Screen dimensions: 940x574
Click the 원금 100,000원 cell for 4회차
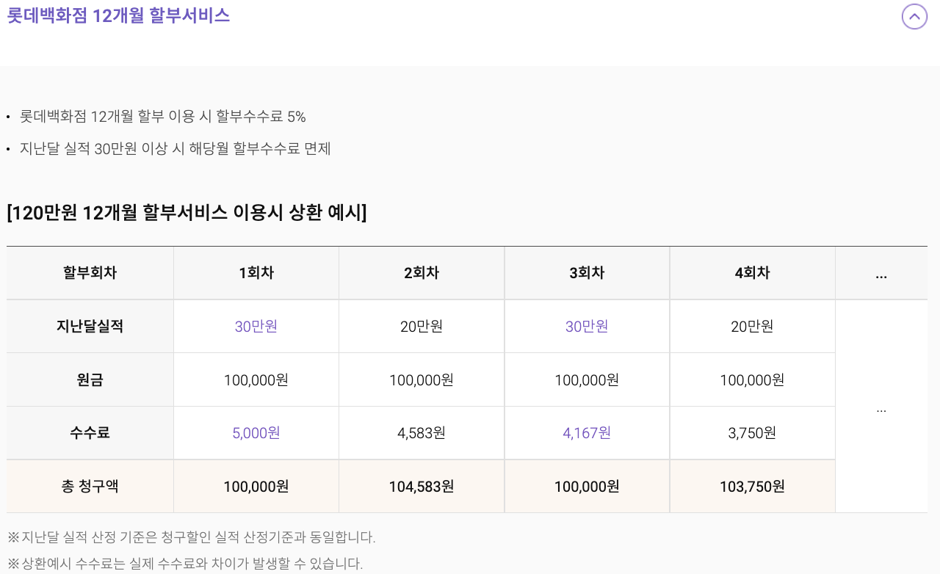[752, 379]
